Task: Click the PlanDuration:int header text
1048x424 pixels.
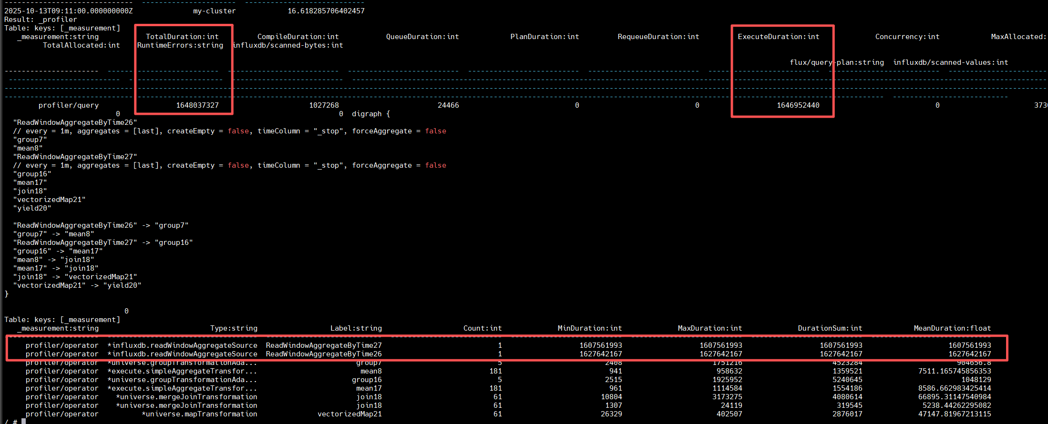Action: (545, 37)
